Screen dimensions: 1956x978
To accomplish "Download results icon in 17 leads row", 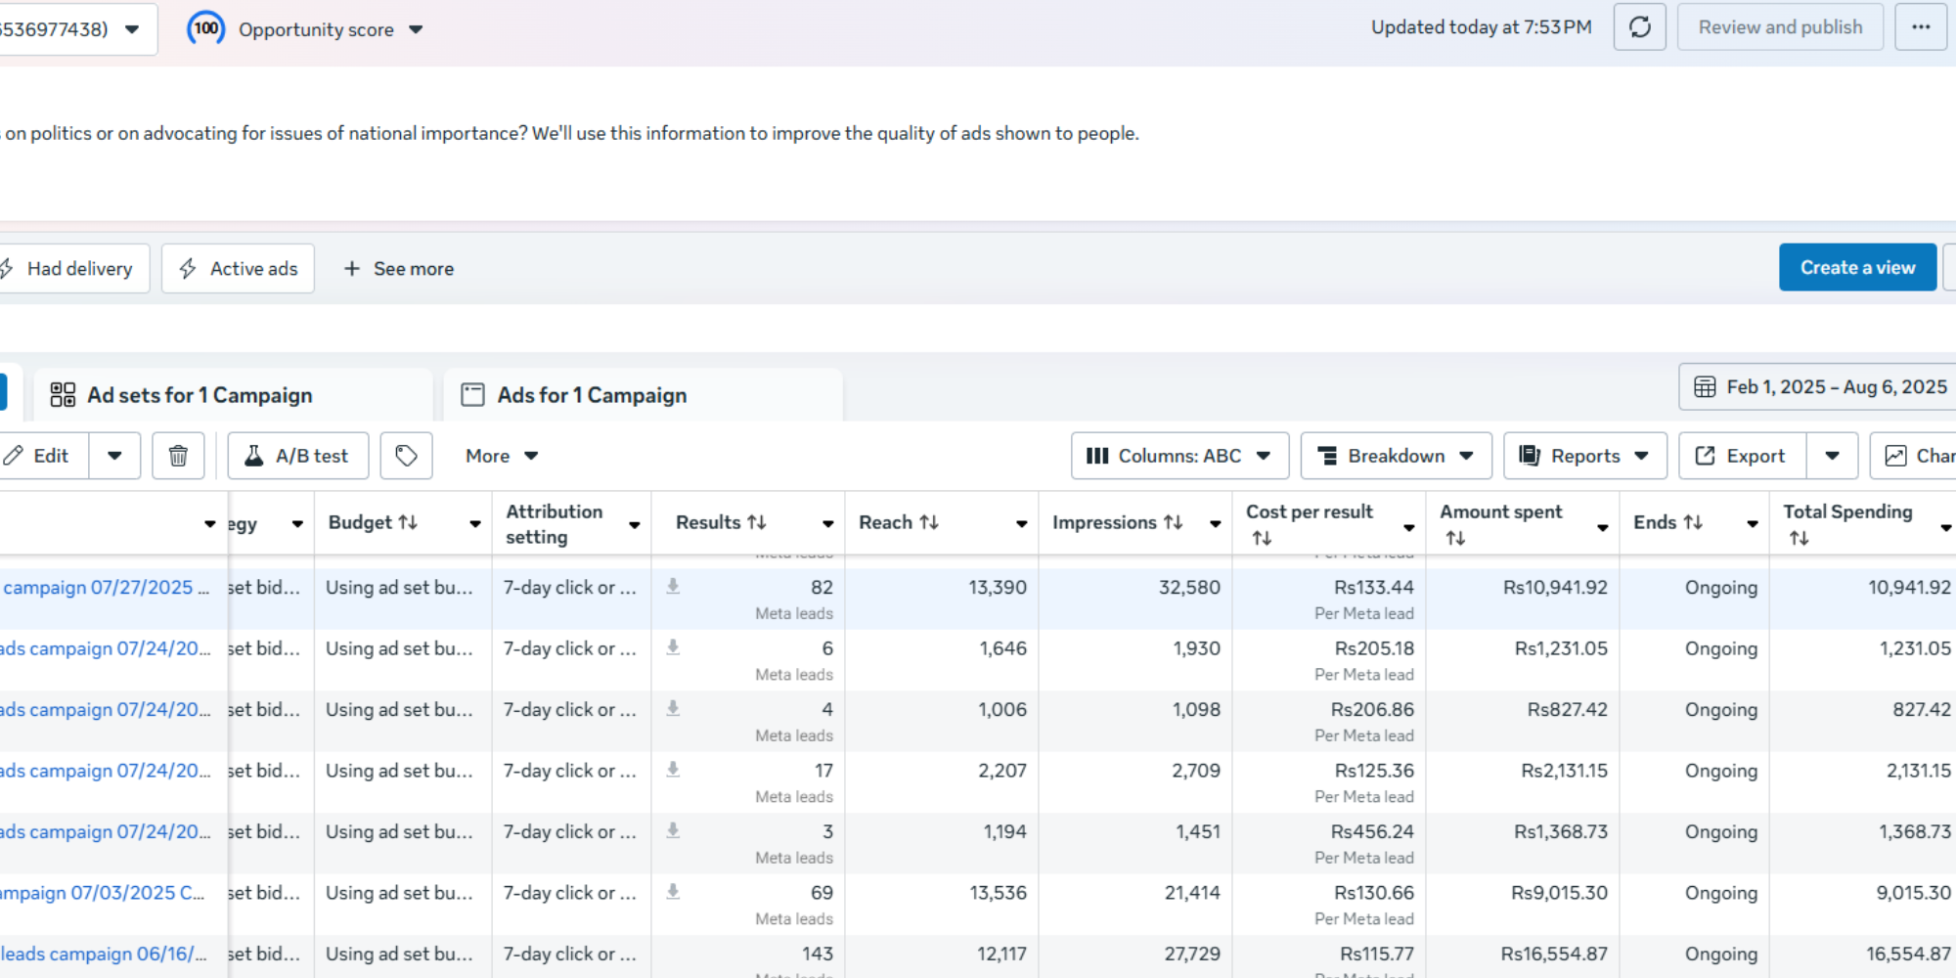I will [x=673, y=770].
